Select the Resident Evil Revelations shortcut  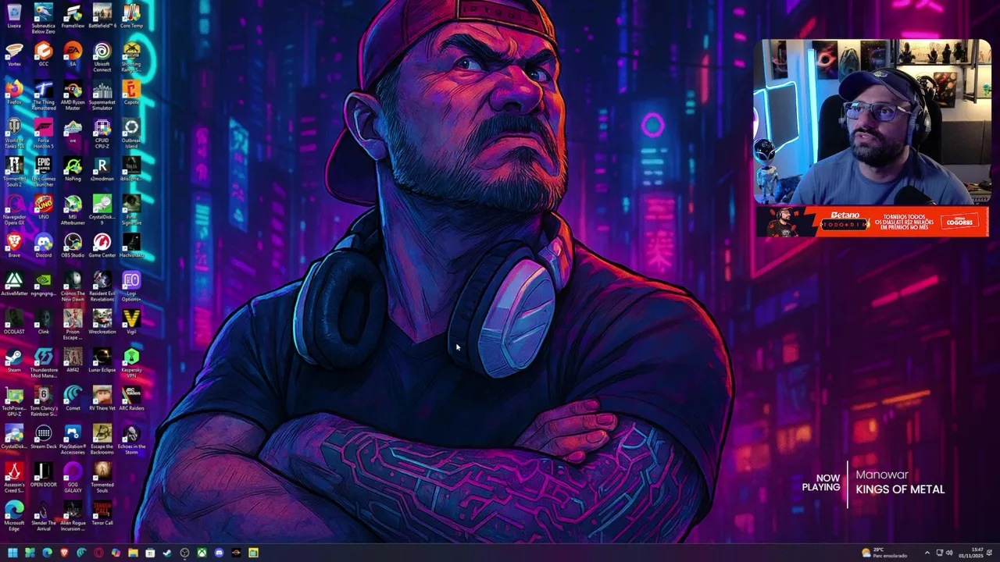tap(102, 286)
